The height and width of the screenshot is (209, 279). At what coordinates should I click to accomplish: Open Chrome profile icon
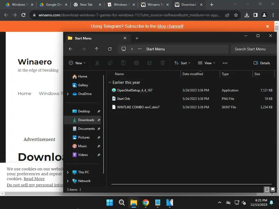(x=264, y=15)
